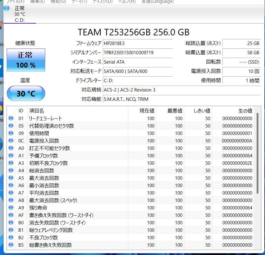The height and width of the screenshot is (255, 265).
Task: Click the 総書込量 (ホスト) value 58 GB
Action: [x=242, y=53]
